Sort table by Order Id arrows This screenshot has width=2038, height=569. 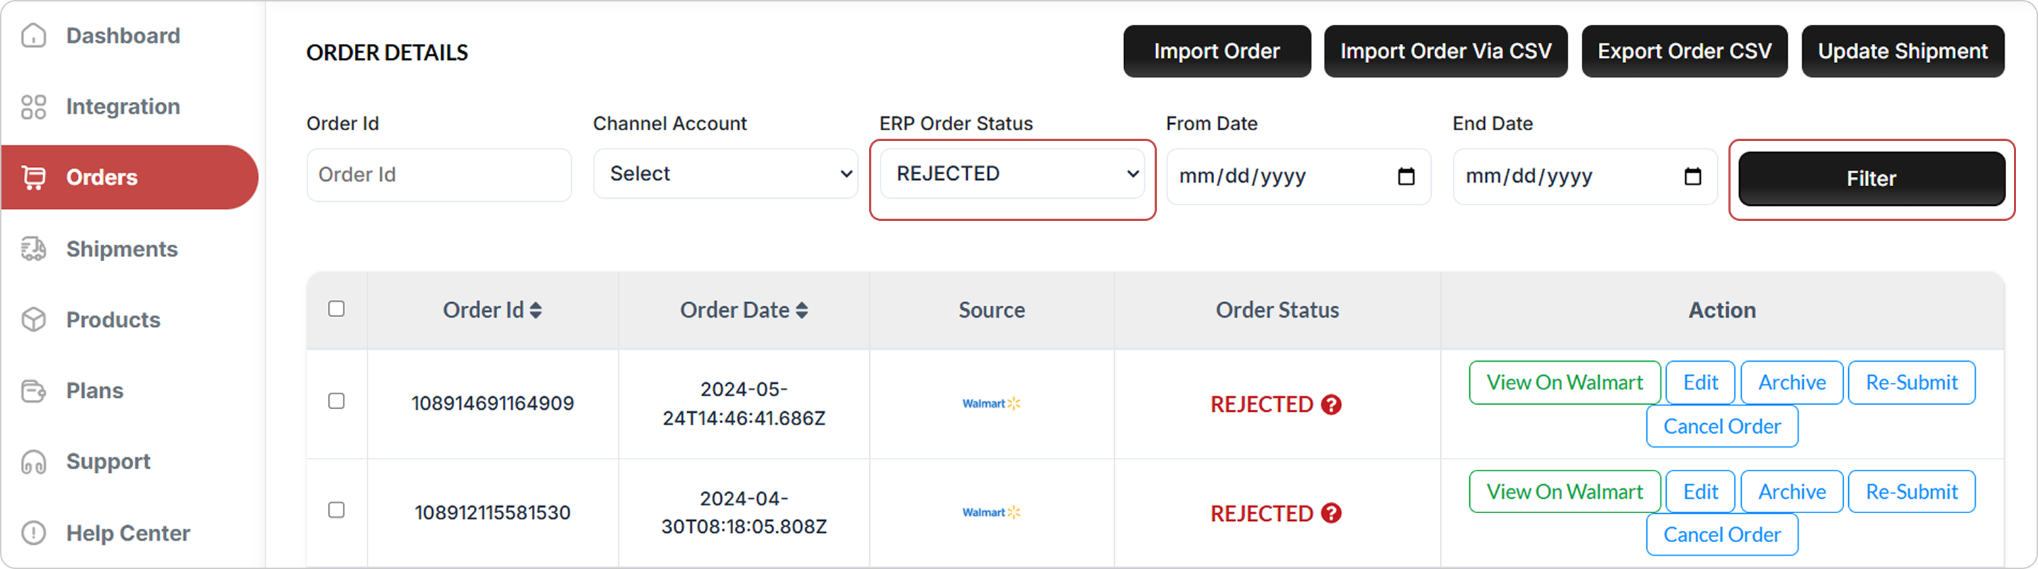point(536,311)
